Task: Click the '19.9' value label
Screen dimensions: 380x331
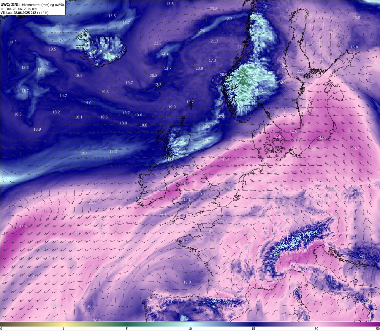Action: (x=172, y=107)
